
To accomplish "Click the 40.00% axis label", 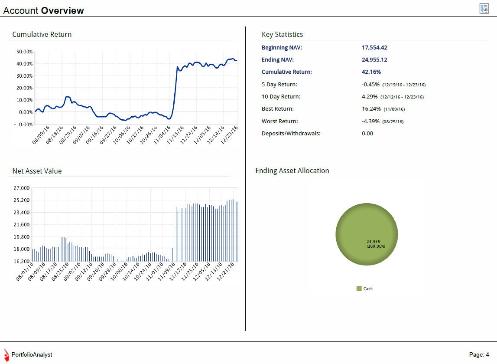I will pos(24,64).
